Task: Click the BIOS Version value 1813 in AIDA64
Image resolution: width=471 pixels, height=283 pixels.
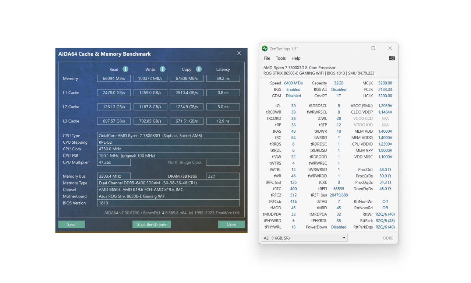Action: coord(168,203)
